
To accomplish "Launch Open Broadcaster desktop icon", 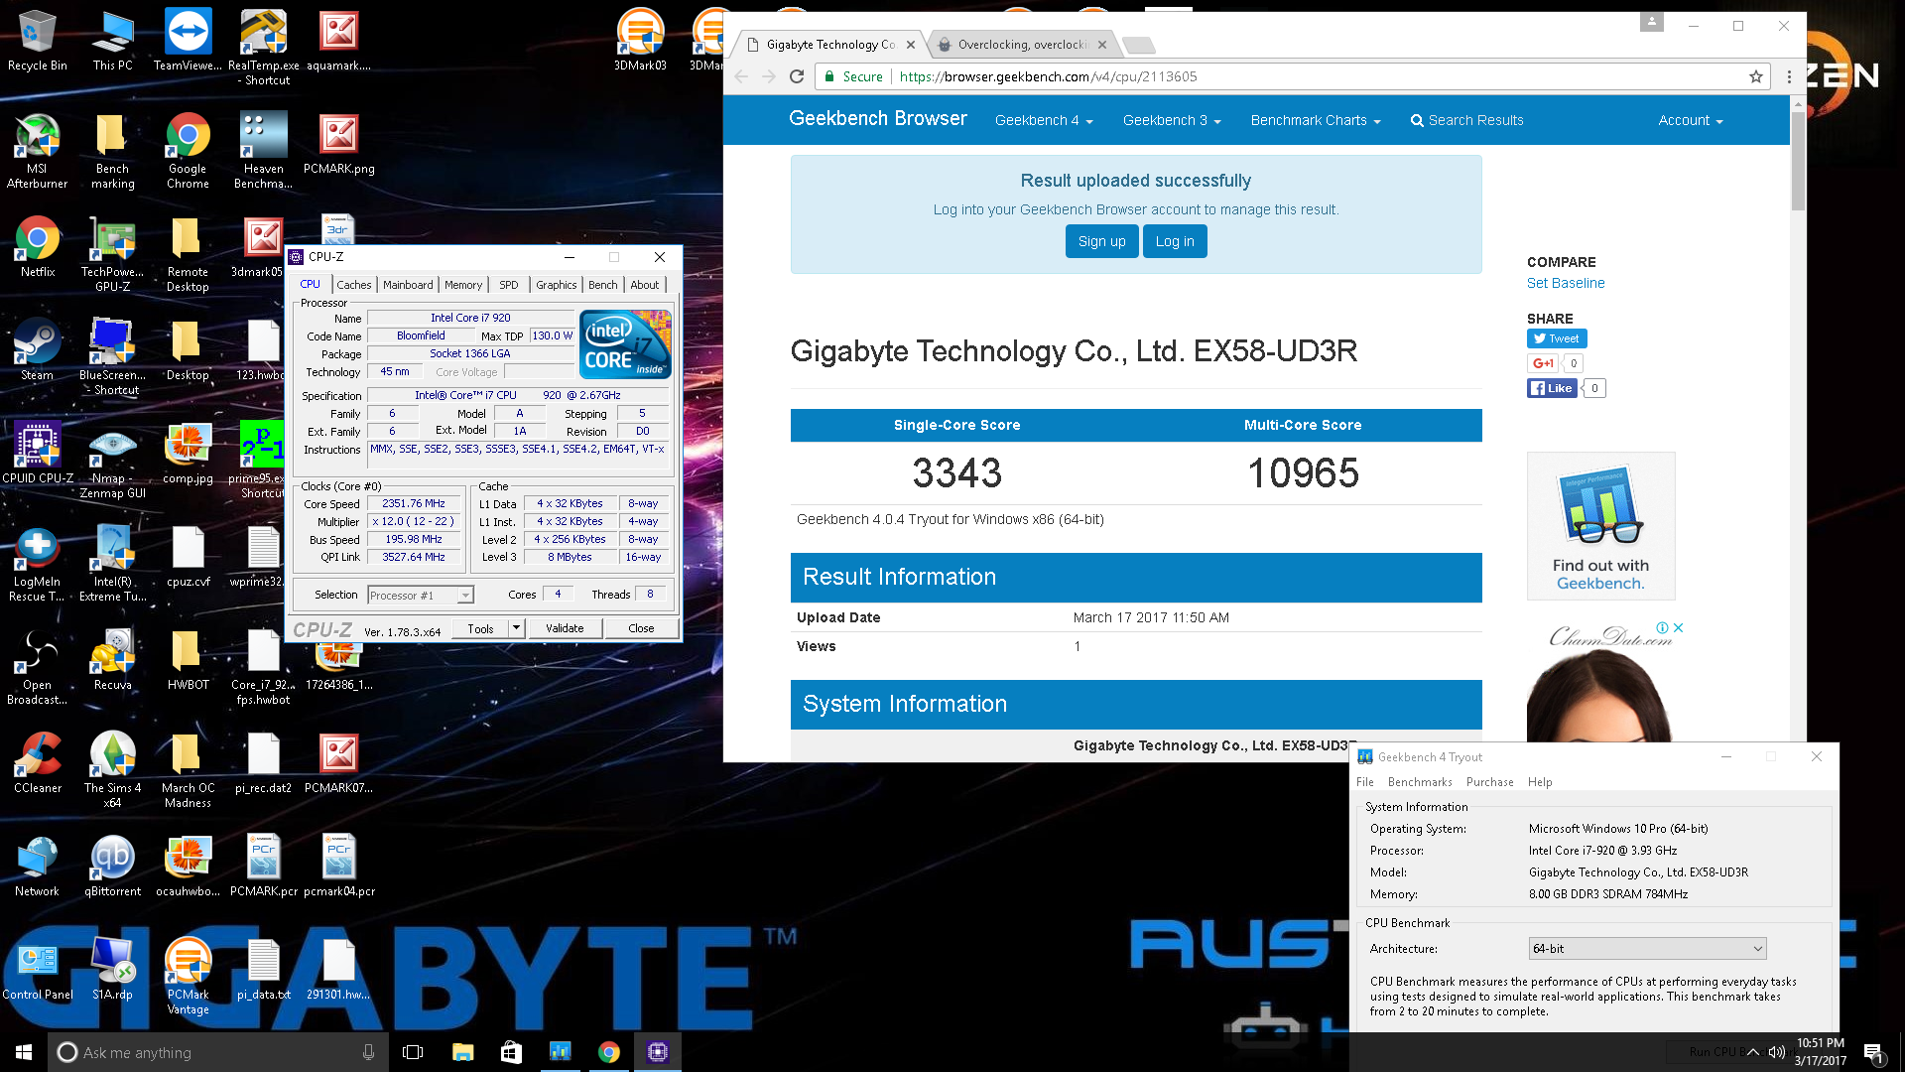I will pyautogui.click(x=38, y=666).
